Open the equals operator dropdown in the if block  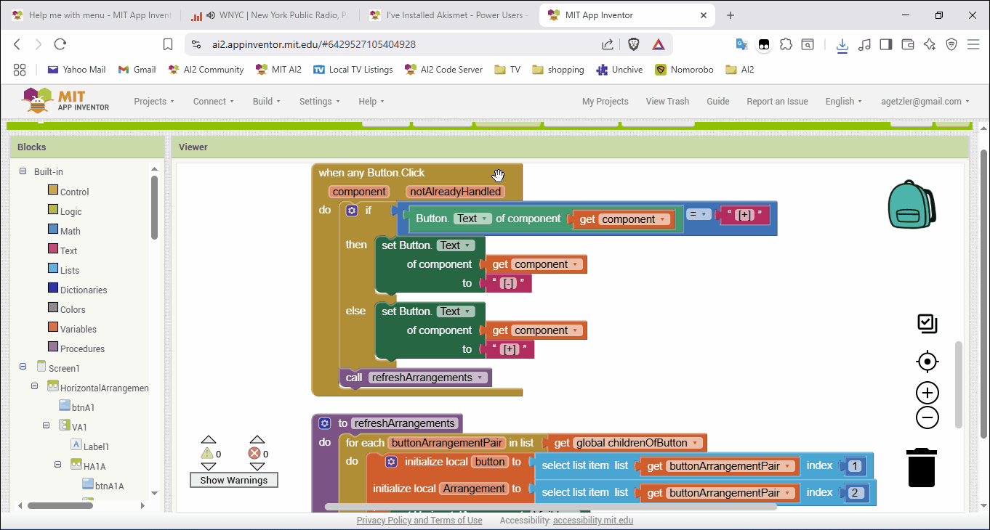pos(699,214)
